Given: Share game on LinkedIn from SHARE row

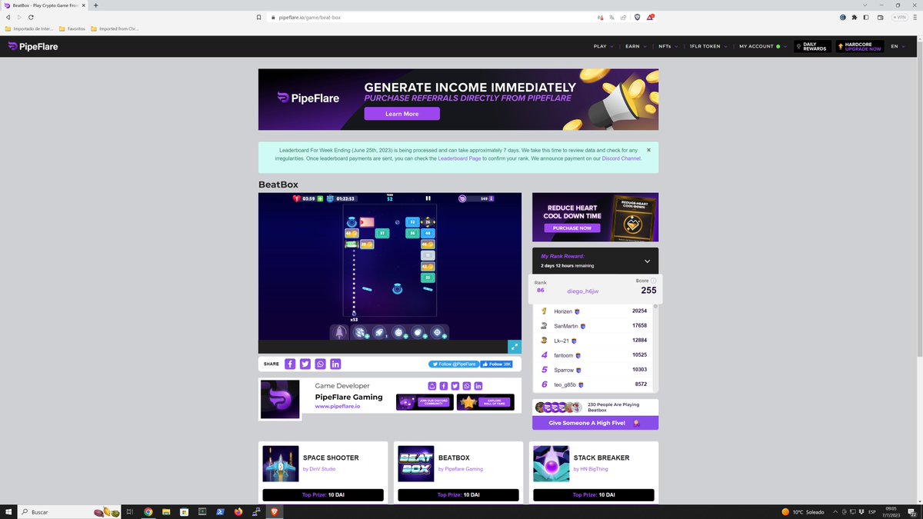Looking at the screenshot, I should pos(335,364).
